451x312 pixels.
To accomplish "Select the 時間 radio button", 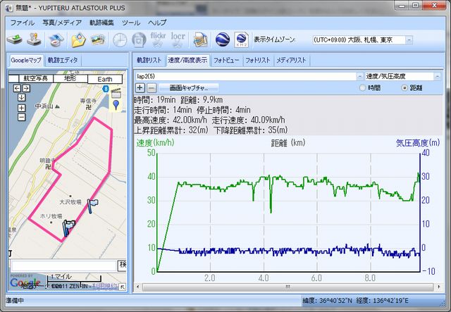I will (363, 88).
